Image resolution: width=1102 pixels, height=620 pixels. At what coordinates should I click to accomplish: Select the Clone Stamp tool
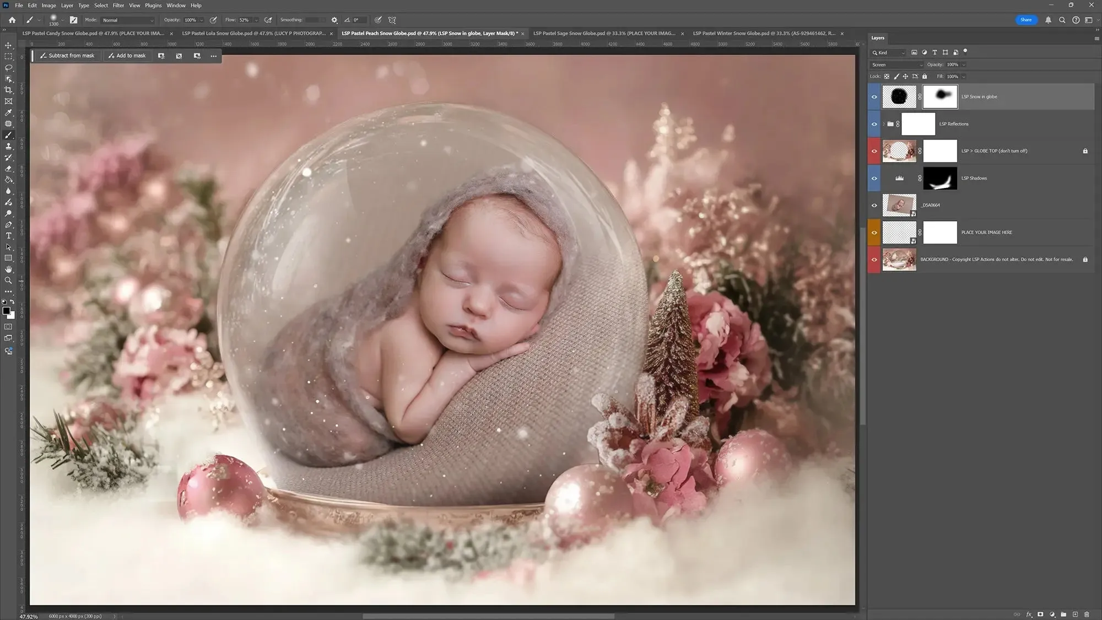click(x=8, y=146)
